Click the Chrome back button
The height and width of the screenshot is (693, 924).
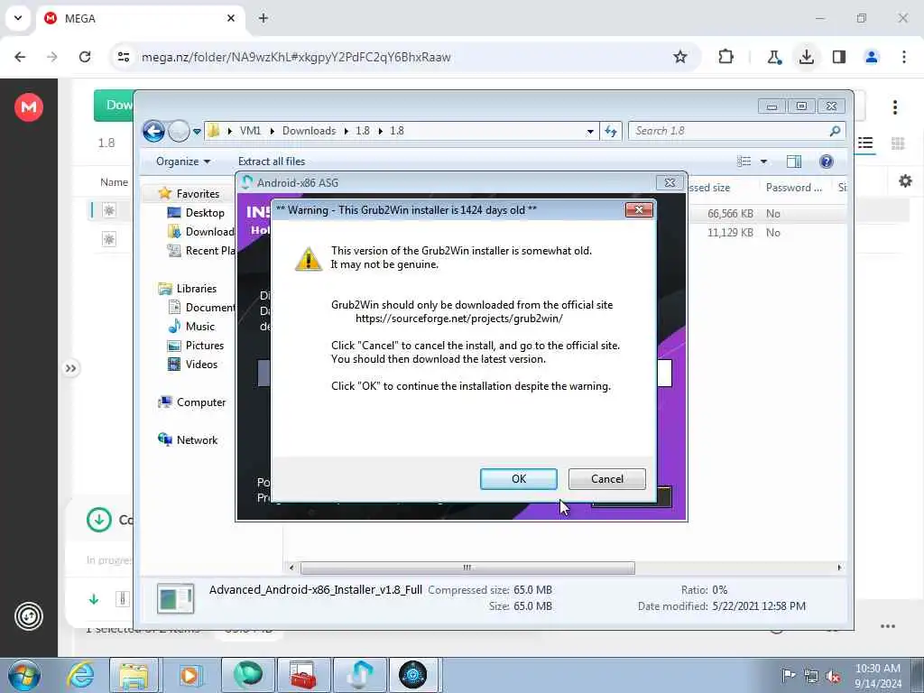pos(20,57)
